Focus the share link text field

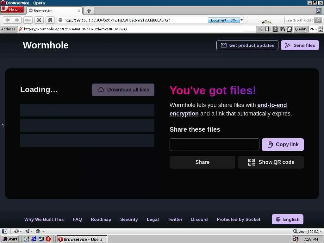point(214,145)
